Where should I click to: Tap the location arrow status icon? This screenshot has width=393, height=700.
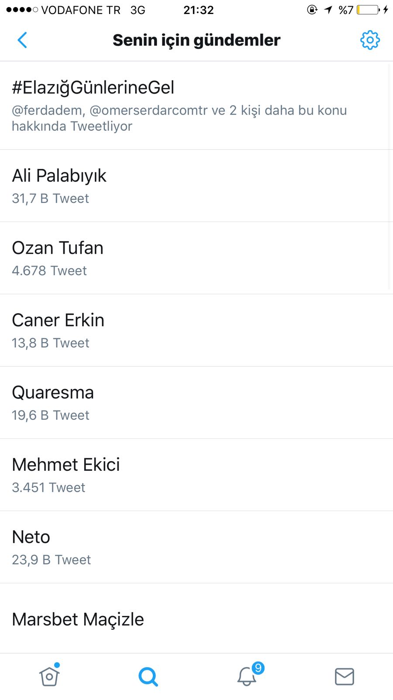[328, 10]
